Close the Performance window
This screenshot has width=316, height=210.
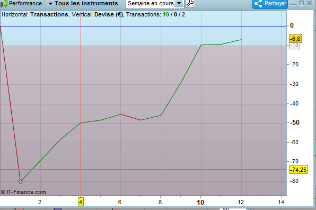click(309, 3)
